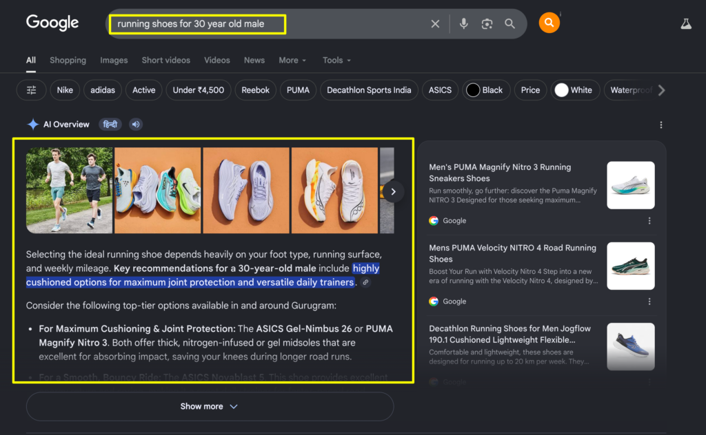Click Google source icon under Magnify Nitro 3

click(x=434, y=221)
